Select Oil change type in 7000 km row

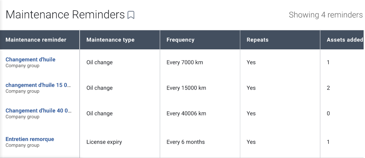[x=99, y=62]
